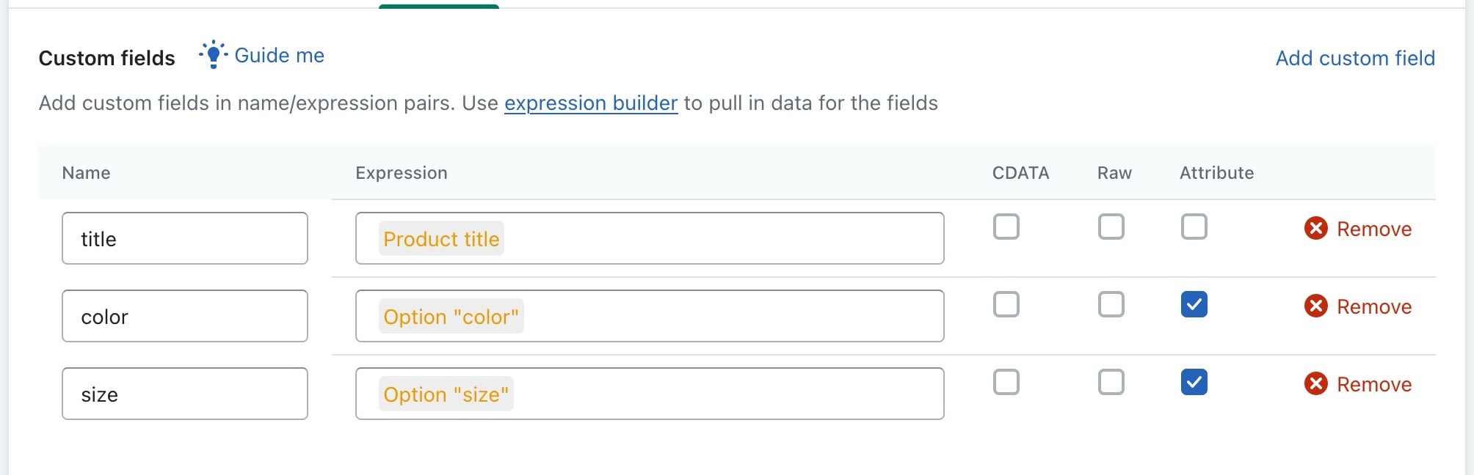Click the Guide me link text
1474x475 pixels.
279,56
